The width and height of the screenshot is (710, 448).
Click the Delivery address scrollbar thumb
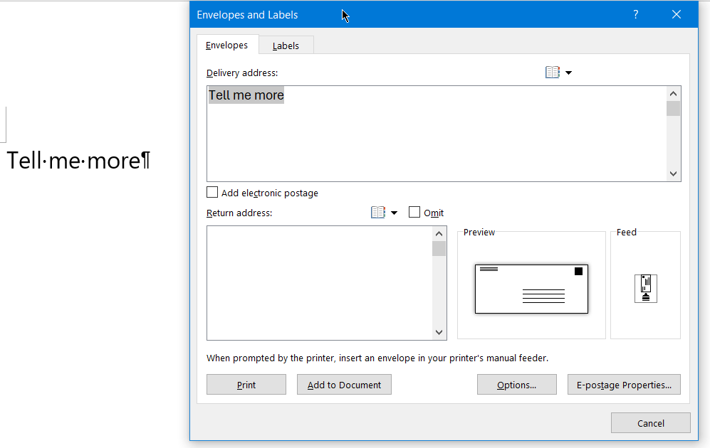tap(673, 109)
